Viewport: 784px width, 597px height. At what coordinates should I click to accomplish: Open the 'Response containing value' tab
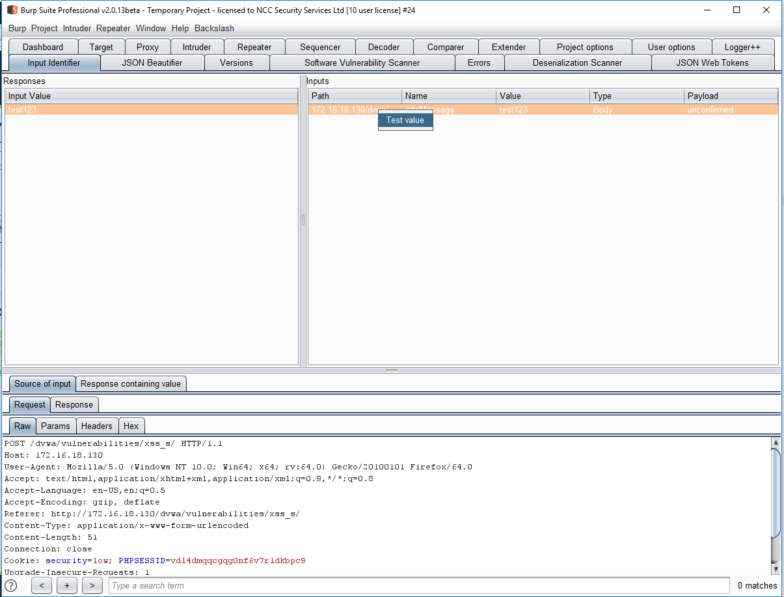[x=131, y=383]
